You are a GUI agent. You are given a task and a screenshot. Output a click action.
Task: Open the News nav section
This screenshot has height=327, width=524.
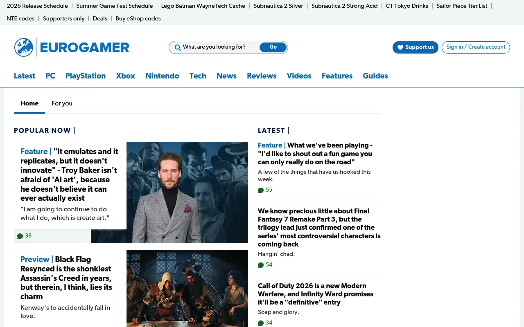pyautogui.click(x=226, y=76)
